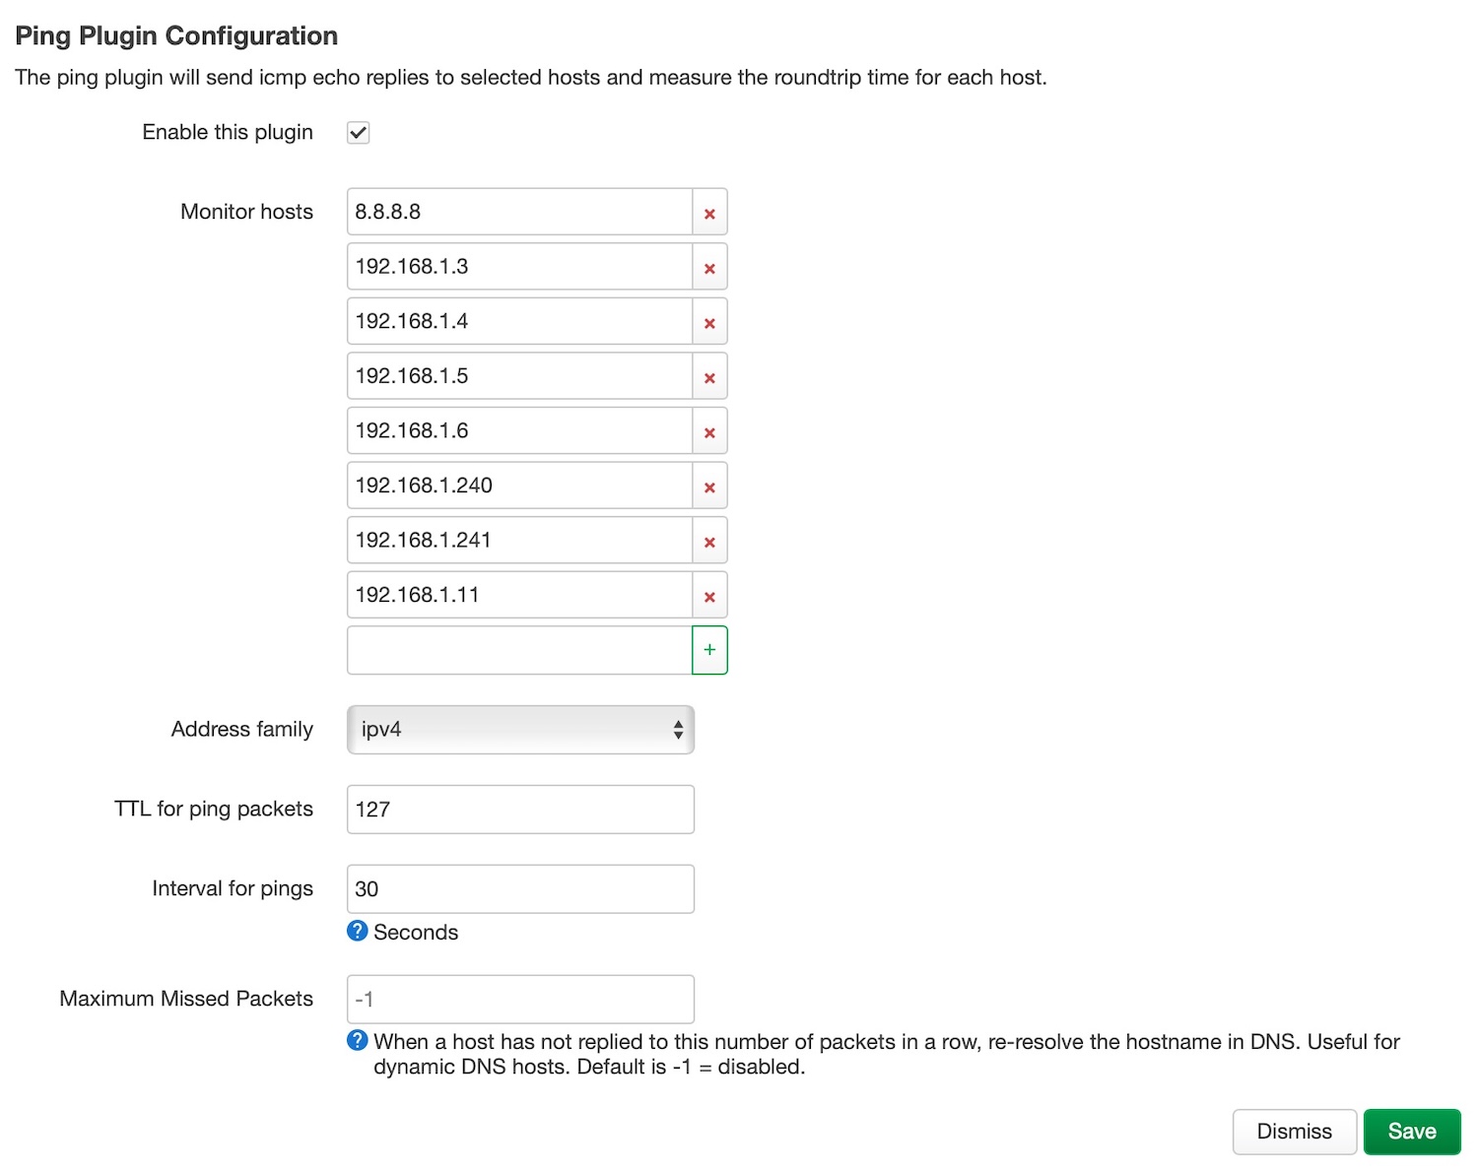This screenshot has height=1171, width=1478.
Task: Click the Address family label
Action: tap(242, 730)
